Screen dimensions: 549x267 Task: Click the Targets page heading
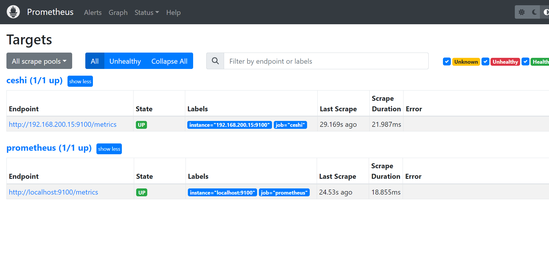click(29, 40)
